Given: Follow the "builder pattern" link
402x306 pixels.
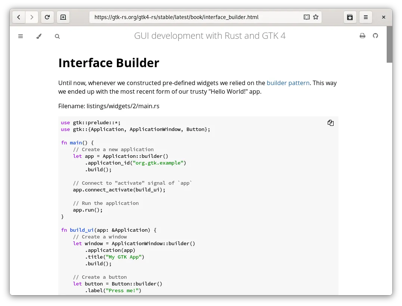Looking at the screenshot, I should point(288,83).
